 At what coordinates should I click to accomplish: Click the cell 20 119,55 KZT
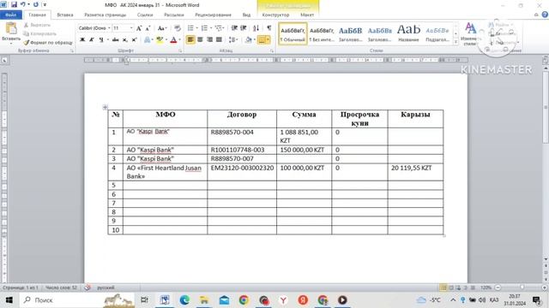pyautogui.click(x=415, y=172)
